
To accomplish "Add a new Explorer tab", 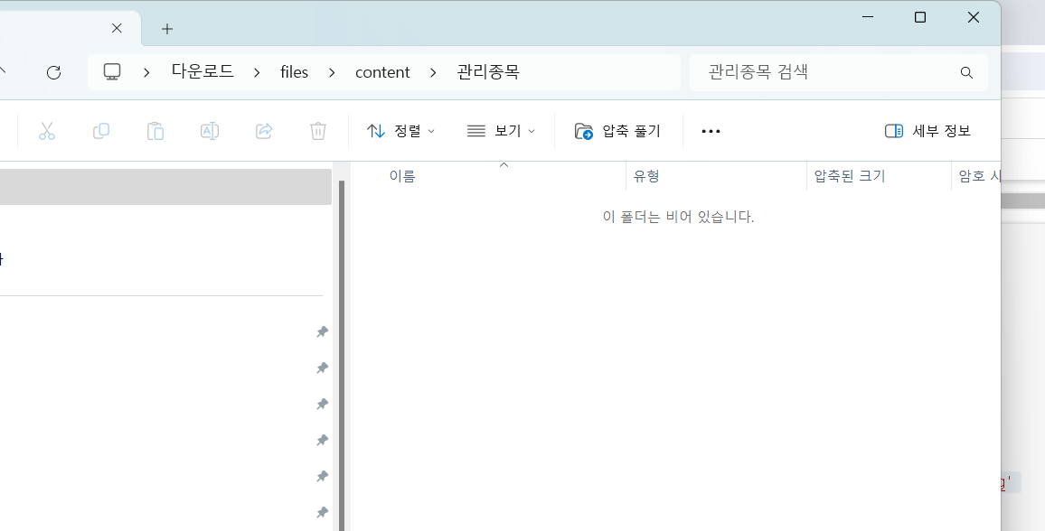I will [167, 29].
